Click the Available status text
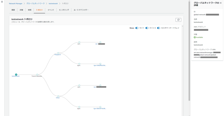Viewport: 224px width, 116px height. (199, 37)
